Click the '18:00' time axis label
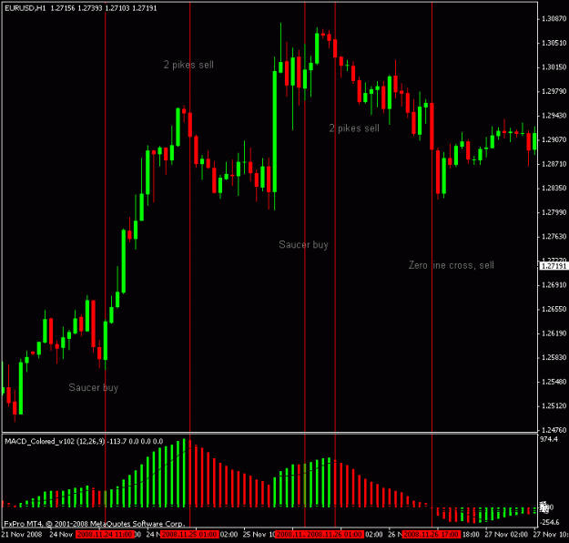This screenshot has height=543, width=569. point(471,535)
